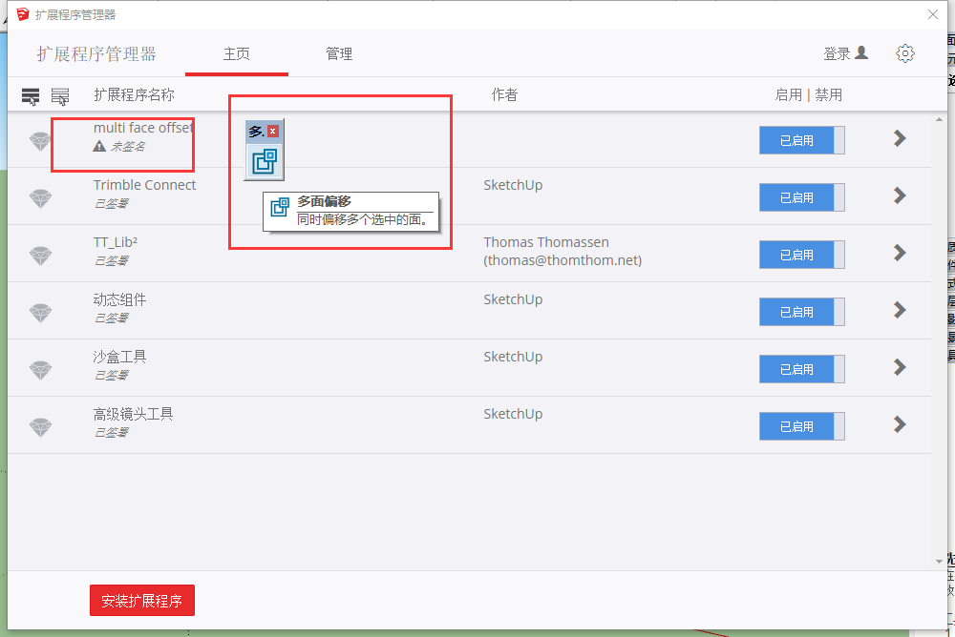Click the 扩展程序名称 column header

[134, 95]
